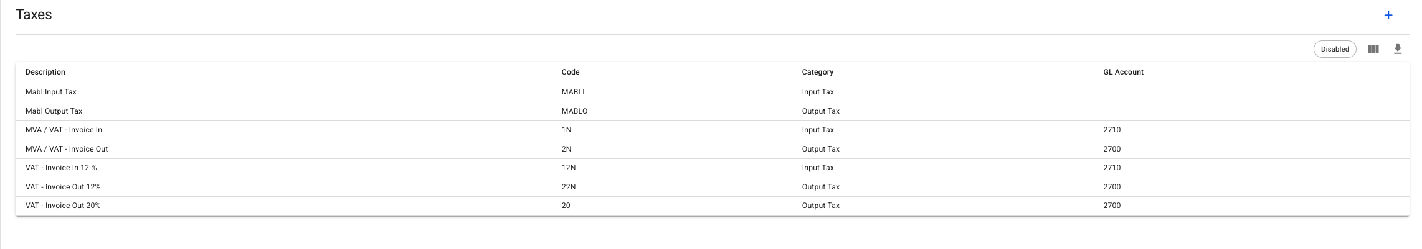Click tax code 22N cell

click(569, 187)
